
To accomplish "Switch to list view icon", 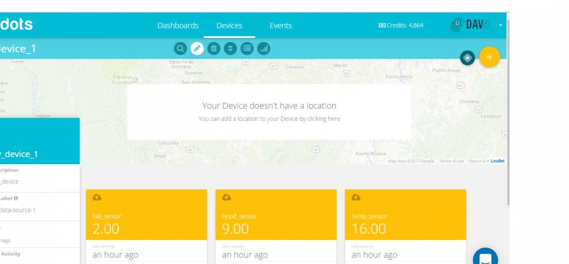I will [247, 48].
